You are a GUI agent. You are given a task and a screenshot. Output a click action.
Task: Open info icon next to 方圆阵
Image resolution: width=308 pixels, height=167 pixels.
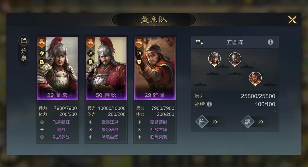(270, 42)
